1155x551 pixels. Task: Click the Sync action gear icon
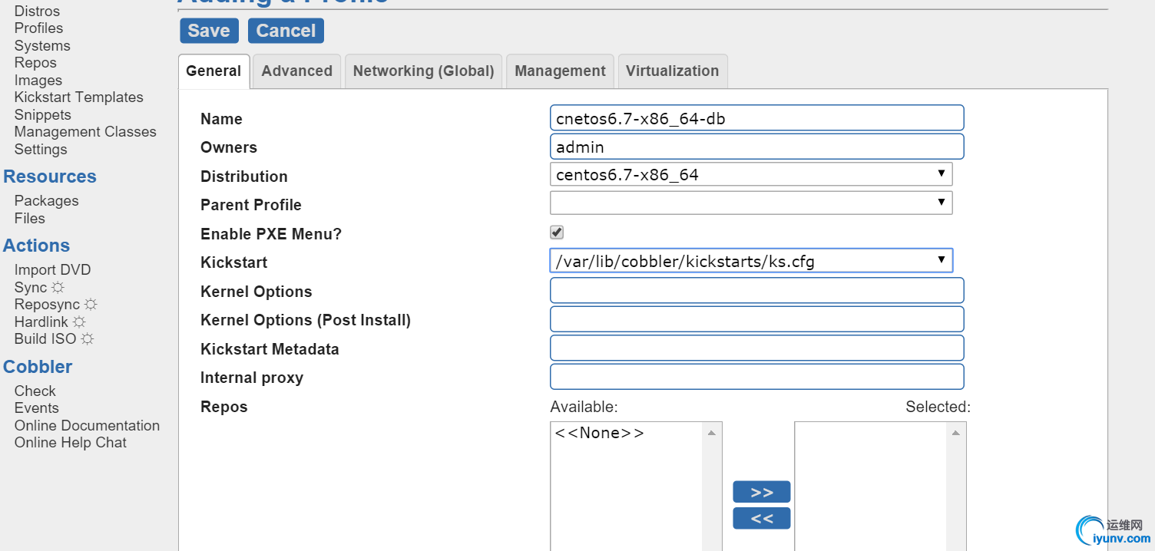[x=58, y=288]
